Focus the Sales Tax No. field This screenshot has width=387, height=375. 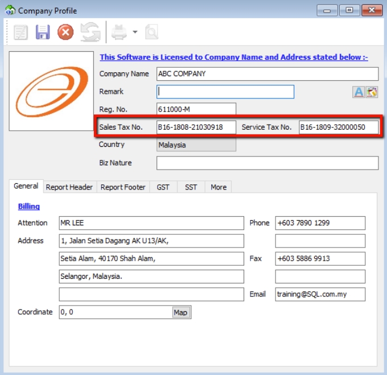[x=196, y=127]
